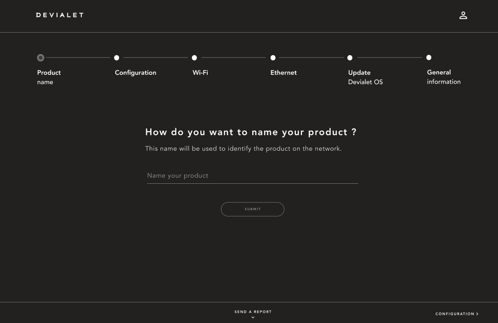The width and height of the screenshot is (498, 323).
Task: Follow the bottom-right Configuration link
Action: point(454,314)
